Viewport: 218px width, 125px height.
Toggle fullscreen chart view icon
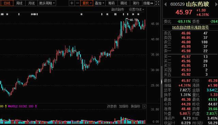tap(157, 3)
